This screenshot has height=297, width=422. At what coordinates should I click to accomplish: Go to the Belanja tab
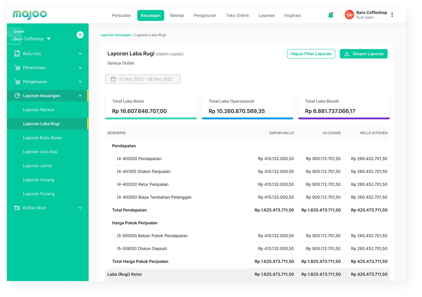click(x=177, y=15)
